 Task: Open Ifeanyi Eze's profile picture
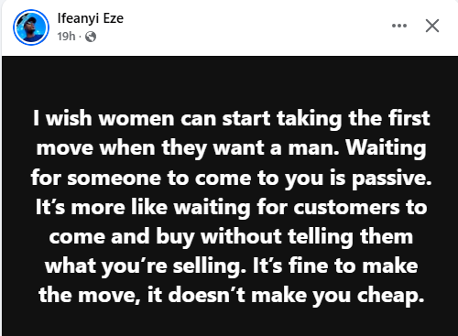click(31, 27)
